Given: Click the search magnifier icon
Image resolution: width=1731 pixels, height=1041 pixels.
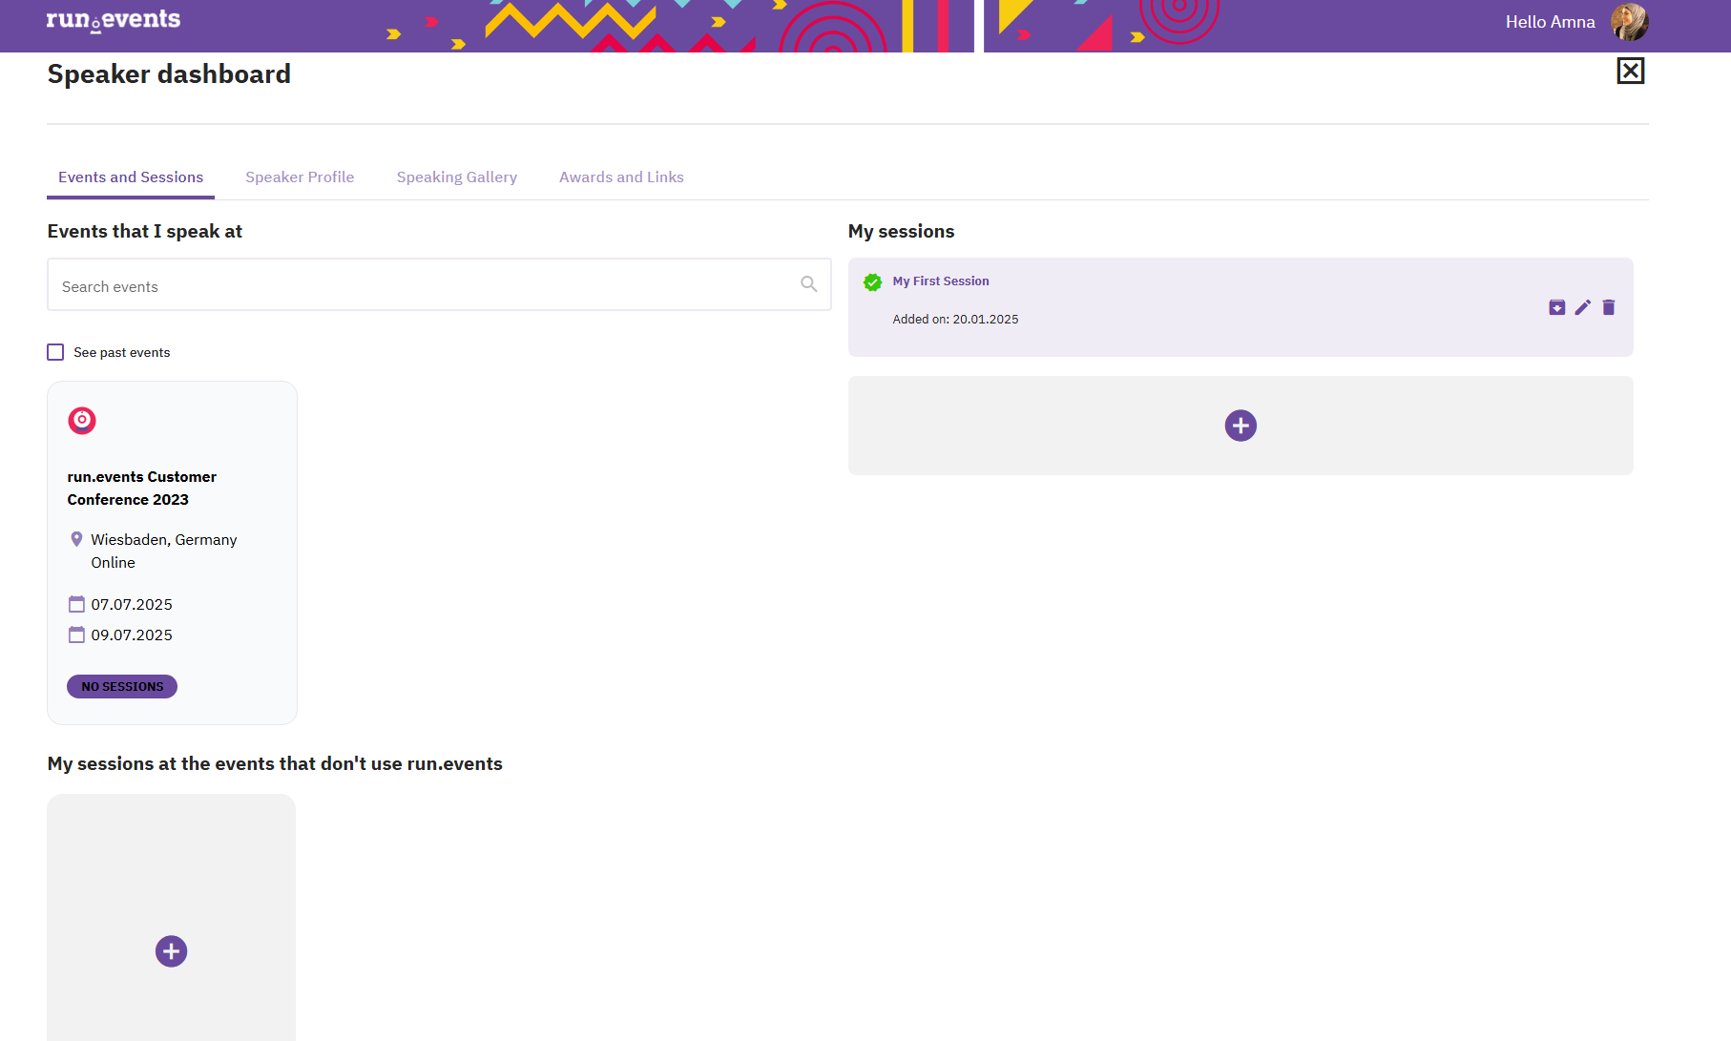Looking at the screenshot, I should (x=808, y=284).
